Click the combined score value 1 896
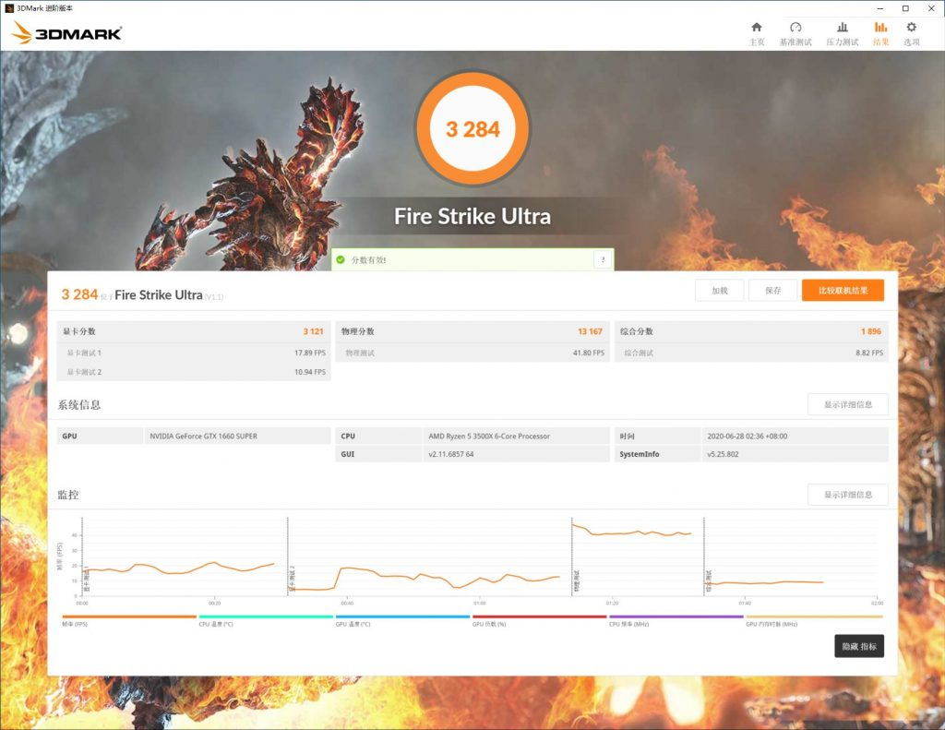The height and width of the screenshot is (730, 945). (871, 331)
